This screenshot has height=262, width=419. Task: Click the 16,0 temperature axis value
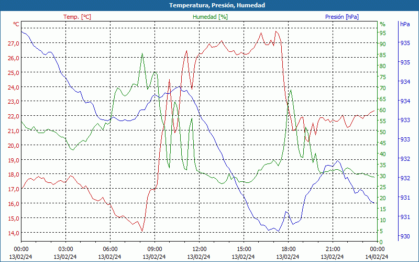point(14,204)
